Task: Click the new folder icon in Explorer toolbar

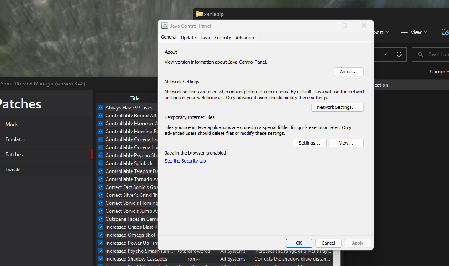Action: 445,32
